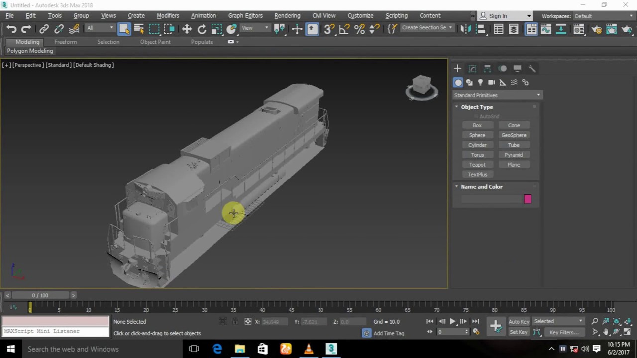Open VLC media player from taskbar
Viewport: 637px width, 358px height.
309,349
